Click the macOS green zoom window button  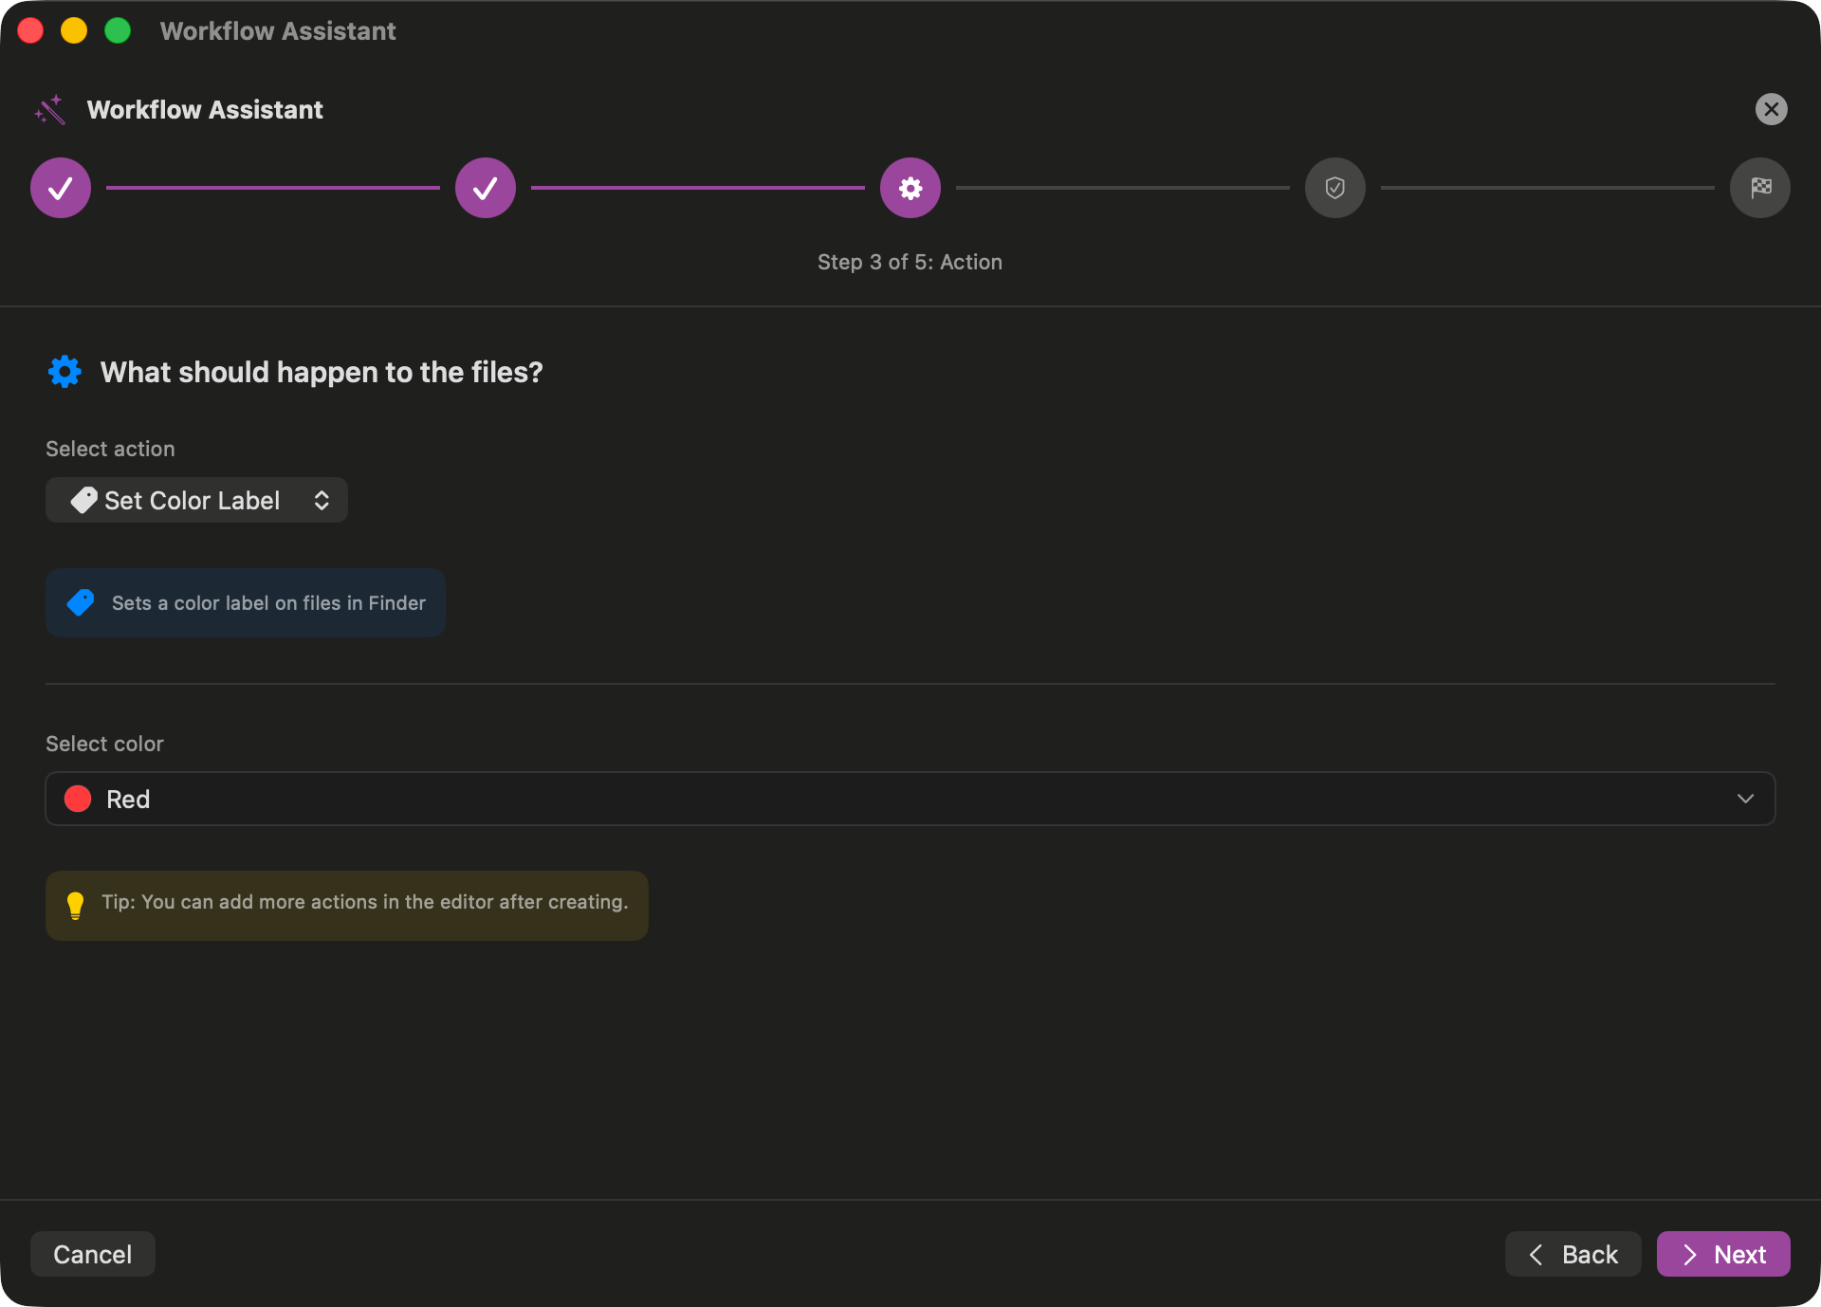[x=118, y=30]
